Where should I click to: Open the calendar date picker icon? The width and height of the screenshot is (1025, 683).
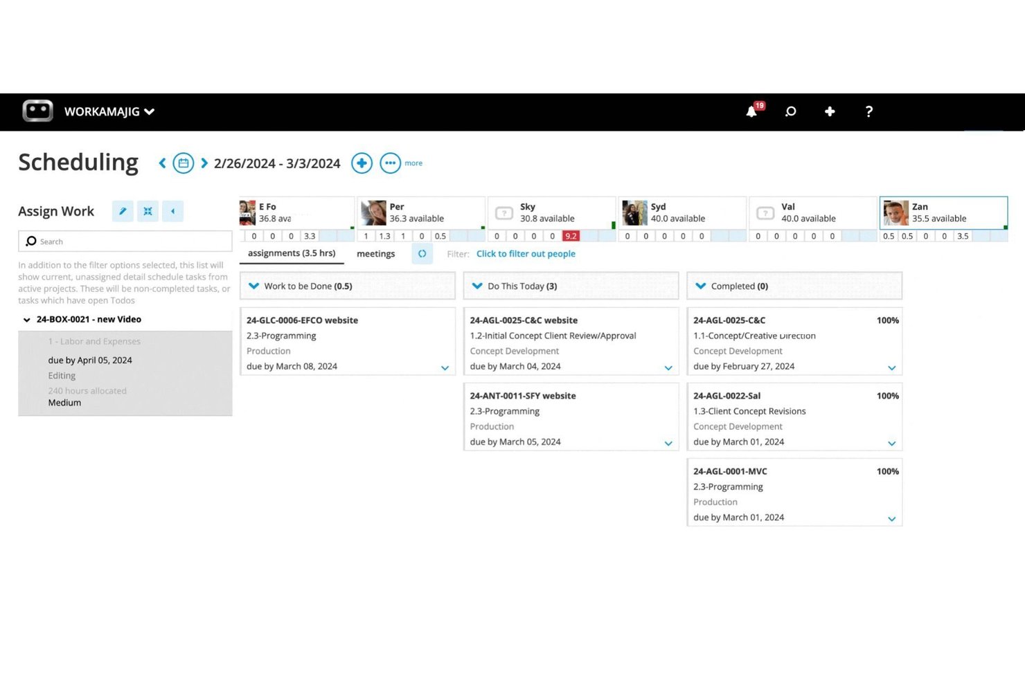point(184,163)
